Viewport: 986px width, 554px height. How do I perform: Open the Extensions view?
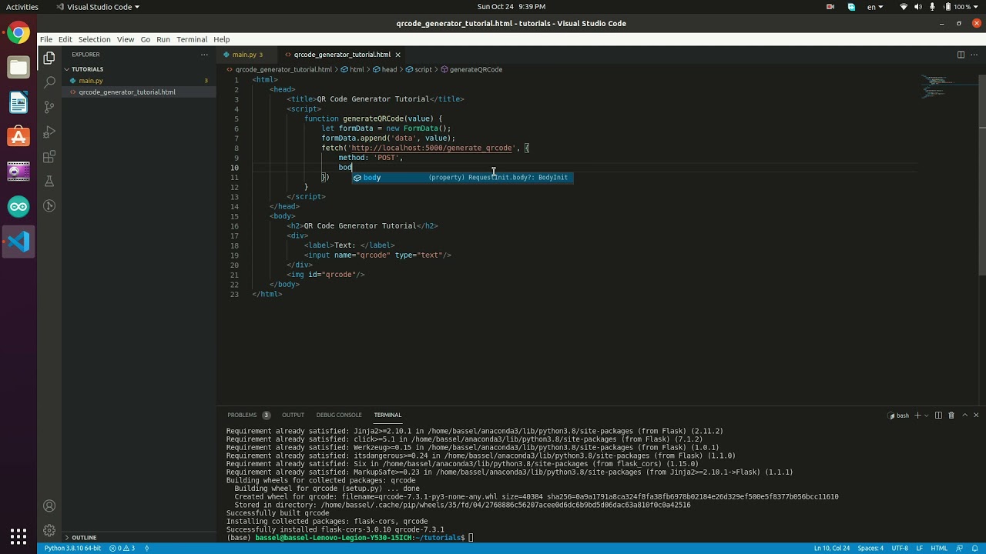pyautogui.click(x=49, y=157)
